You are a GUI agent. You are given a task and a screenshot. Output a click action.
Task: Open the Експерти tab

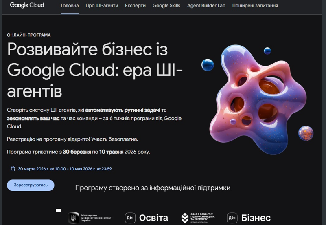pyautogui.click(x=136, y=6)
